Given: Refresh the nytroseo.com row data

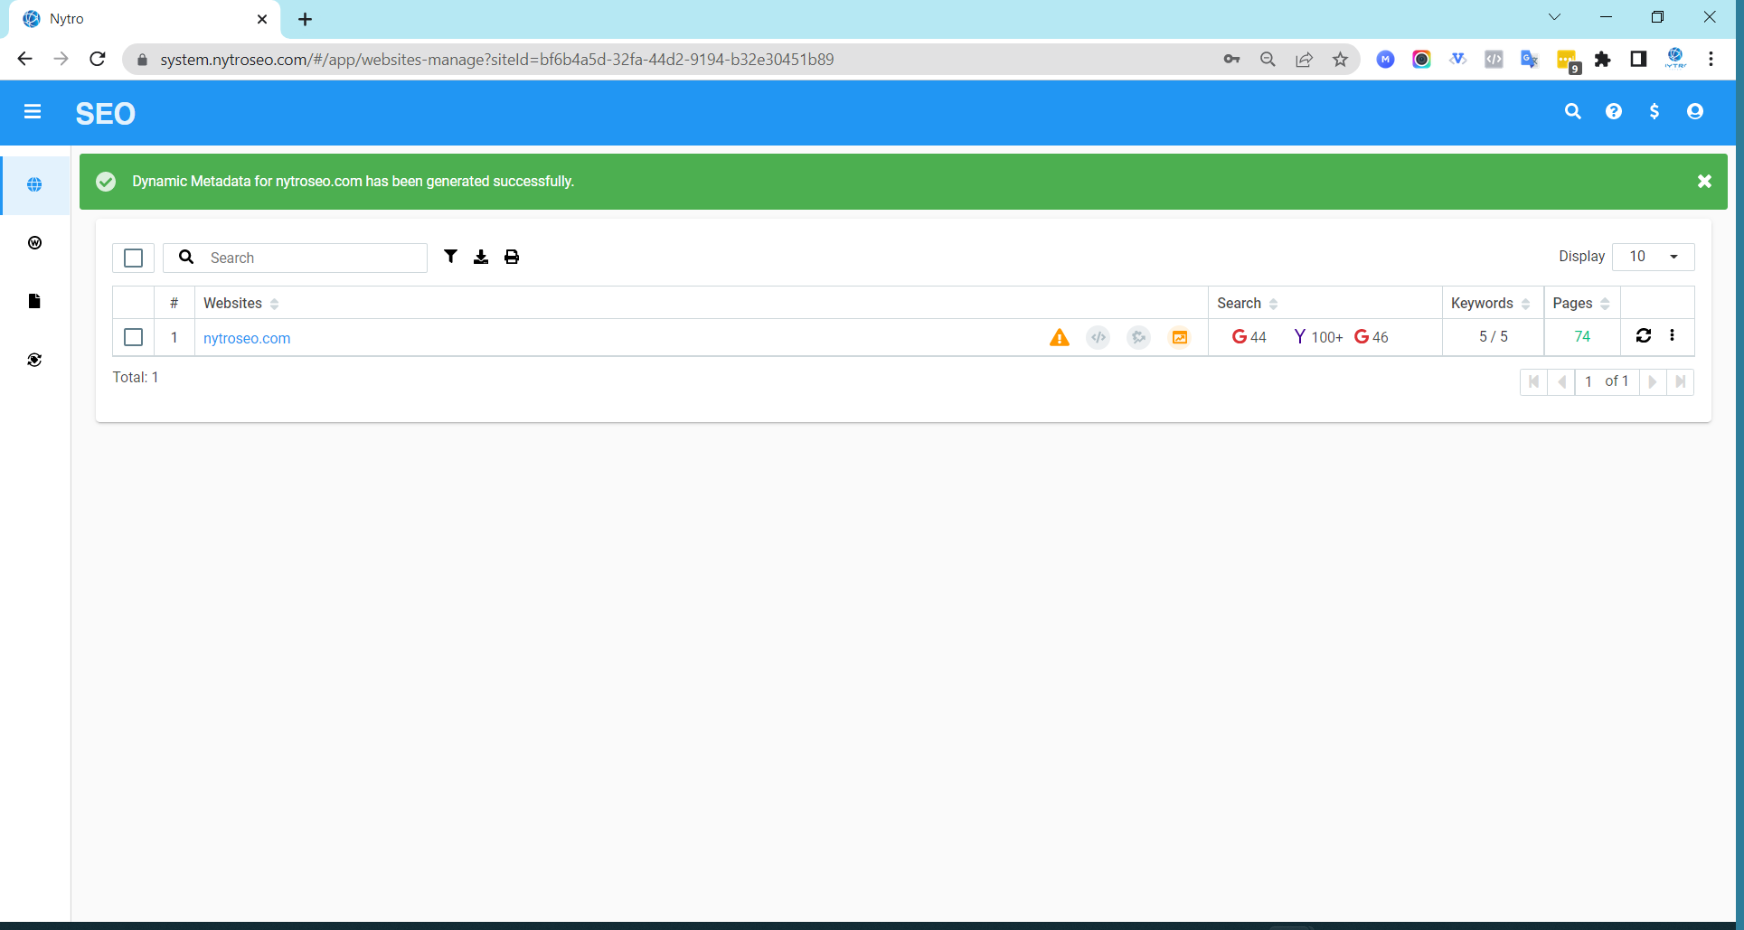Looking at the screenshot, I should tap(1644, 335).
